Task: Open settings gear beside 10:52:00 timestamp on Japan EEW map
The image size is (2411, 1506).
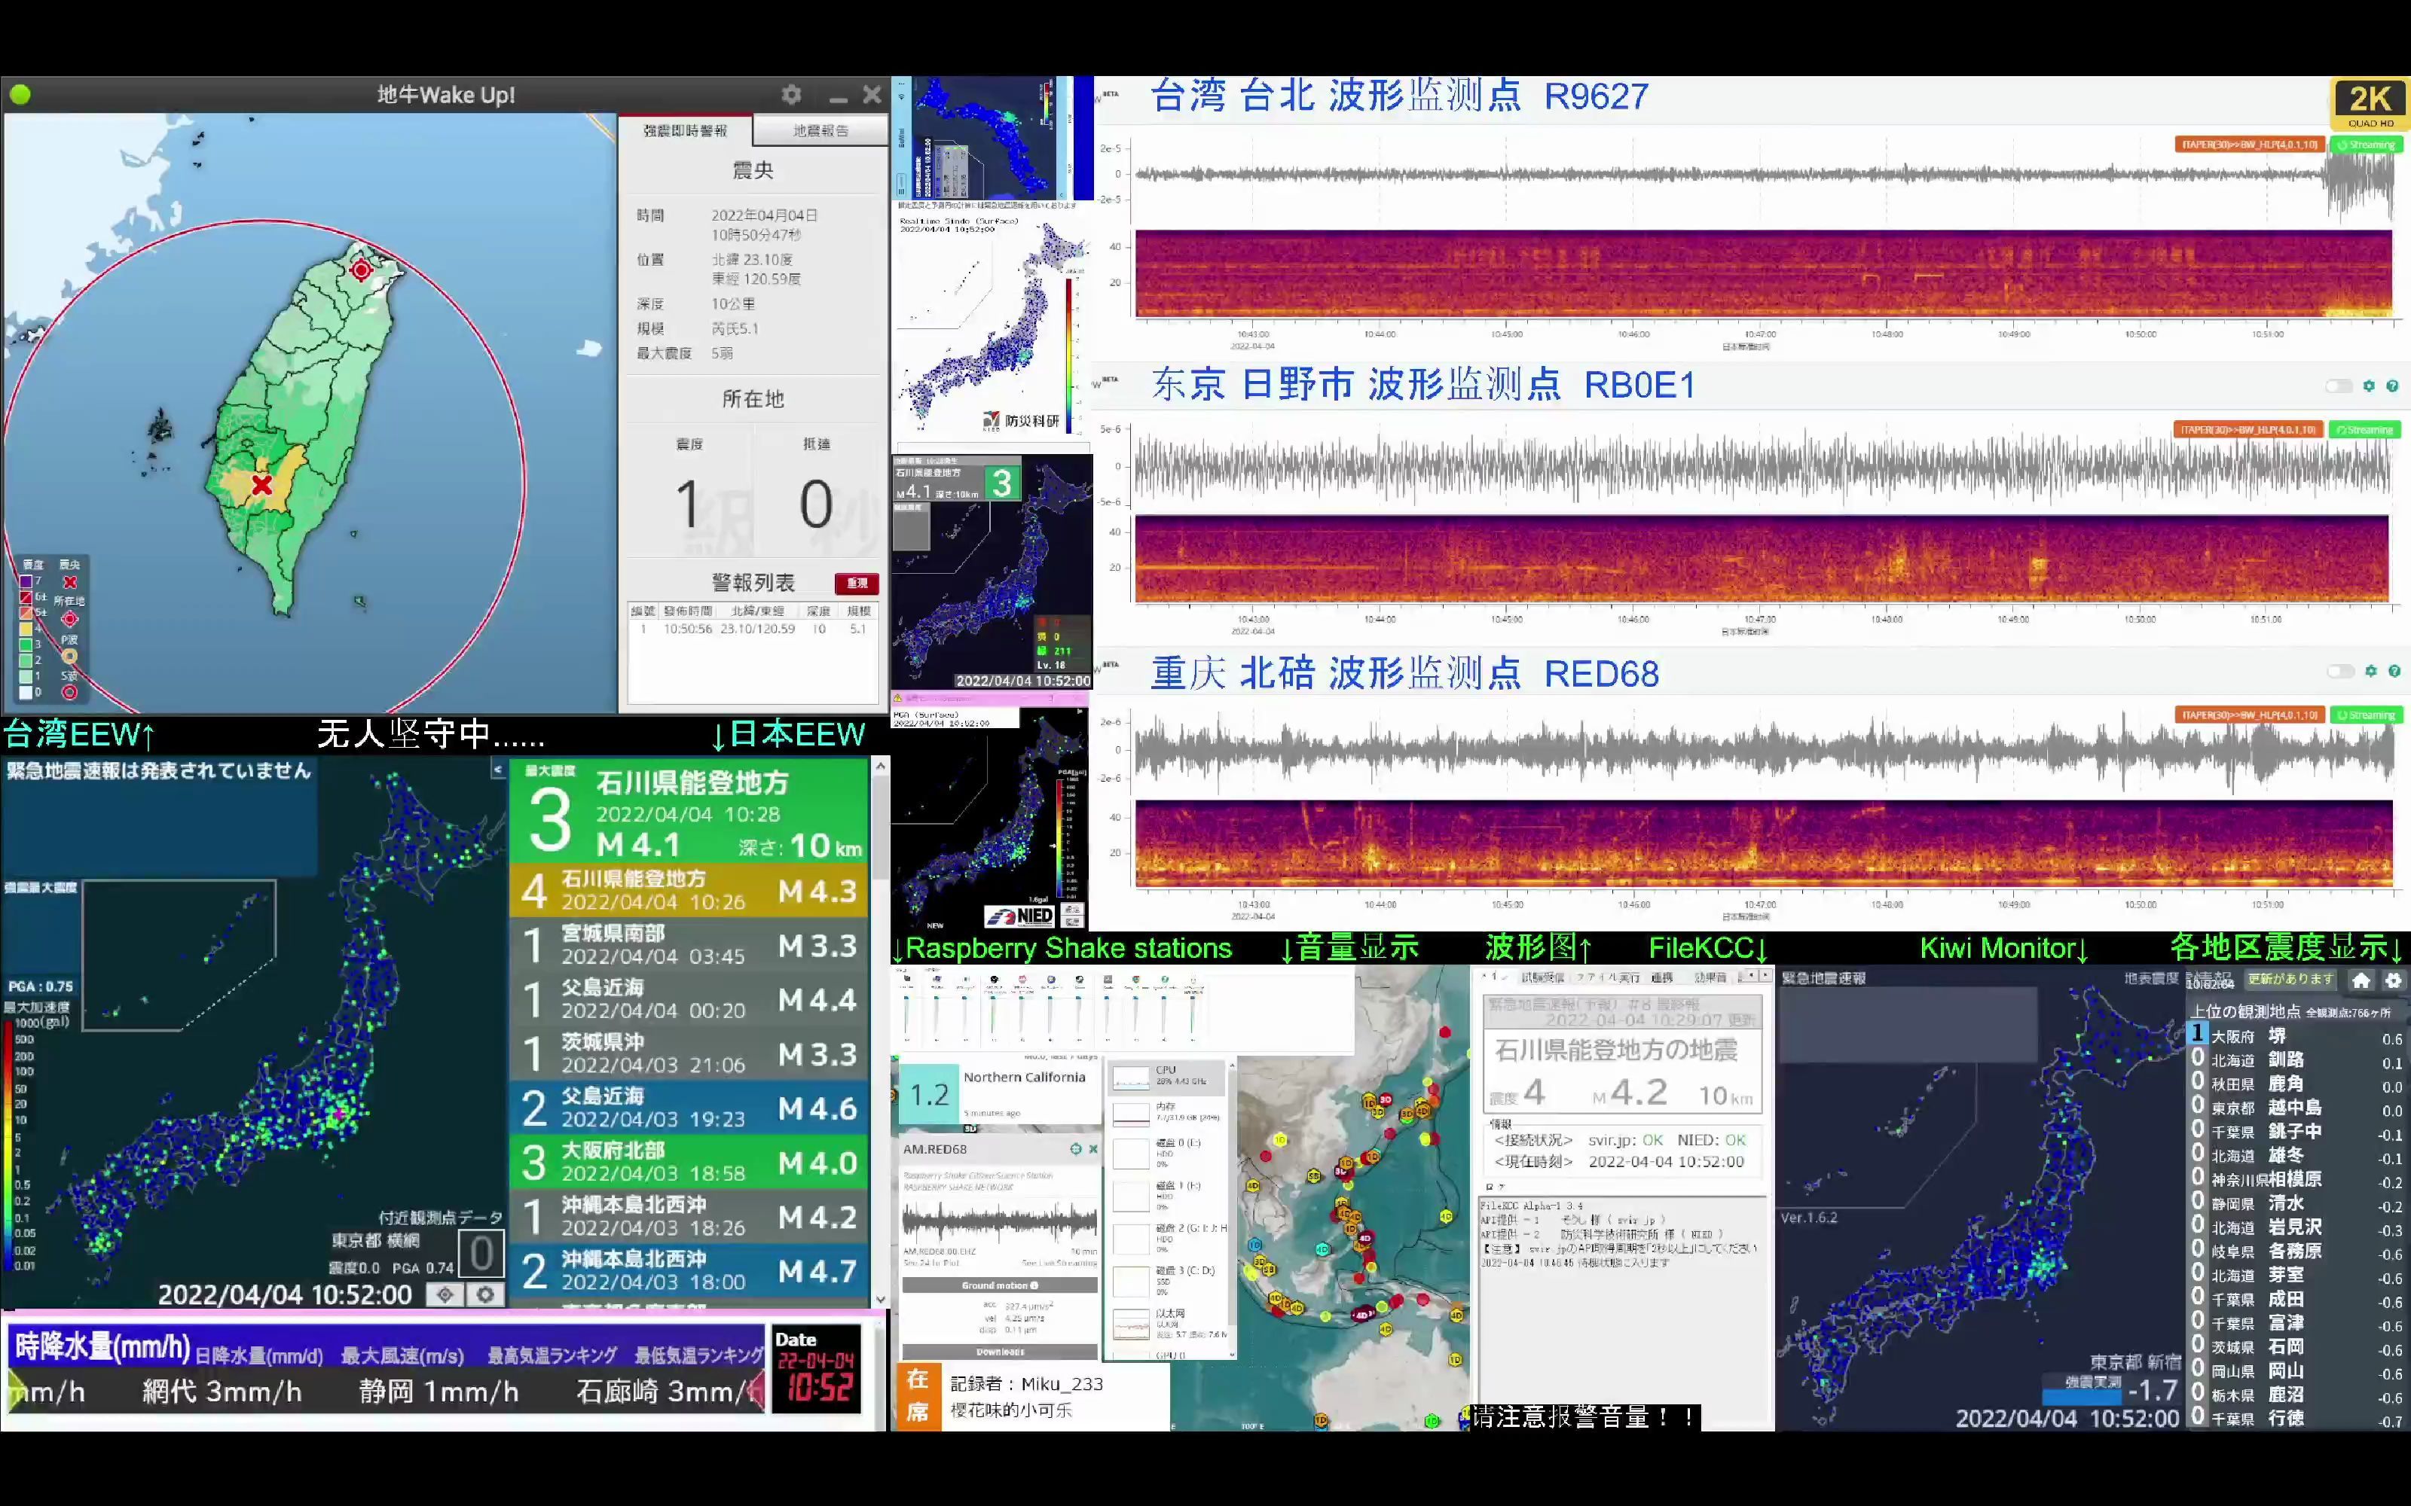Action: pos(485,1294)
